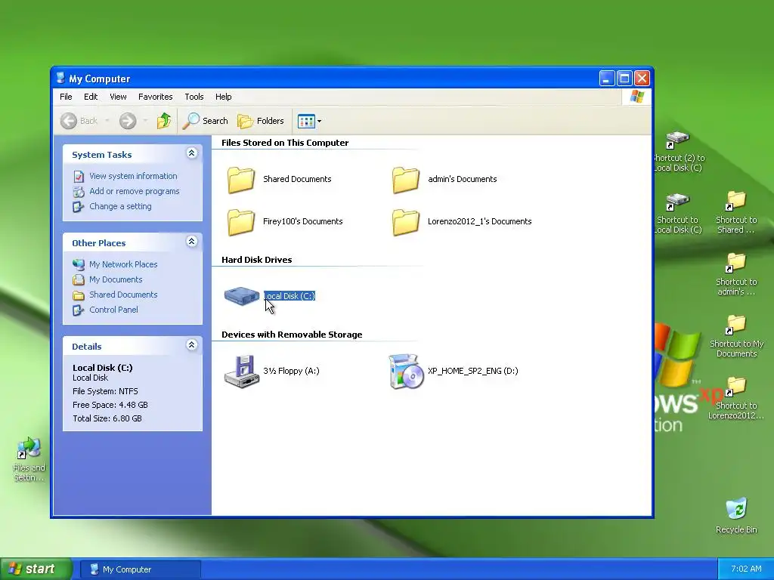This screenshot has width=774, height=580.
Task: Click the Start button
Action: (x=36, y=569)
